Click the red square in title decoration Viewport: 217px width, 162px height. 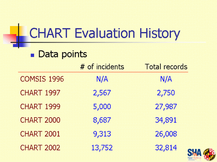(10, 39)
